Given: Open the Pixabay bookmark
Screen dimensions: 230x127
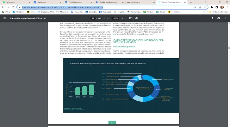Looking at the screenshot, I should [148, 12].
